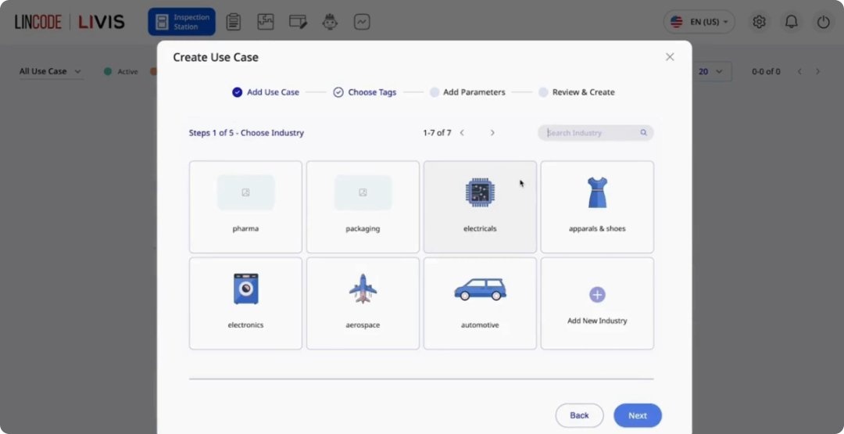This screenshot has width=844, height=434.
Task: Jump to the Review & Create step
Action: (x=577, y=92)
